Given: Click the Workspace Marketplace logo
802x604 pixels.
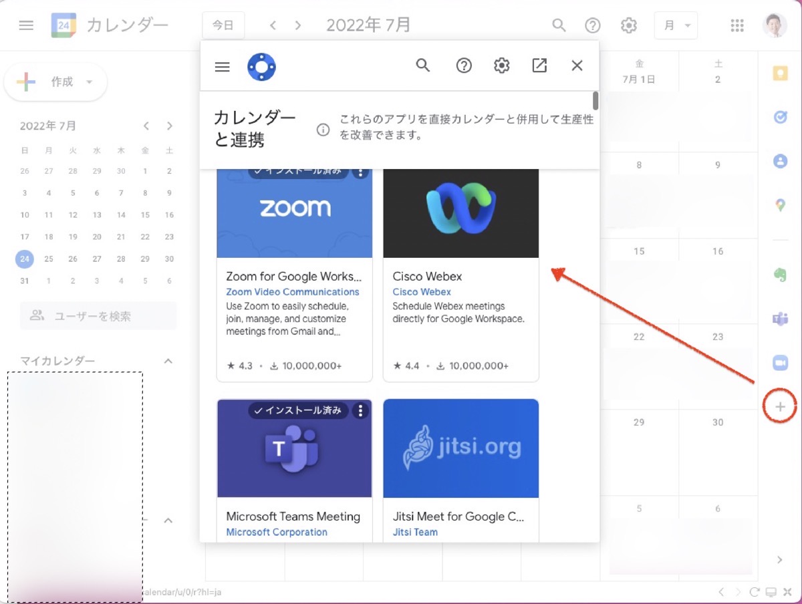Looking at the screenshot, I should click(261, 66).
